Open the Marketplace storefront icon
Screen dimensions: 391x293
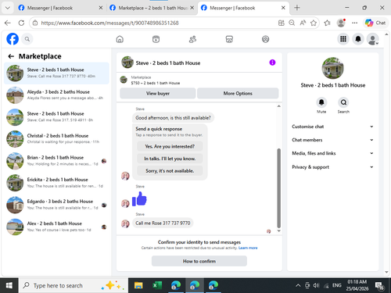click(x=229, y=39)
